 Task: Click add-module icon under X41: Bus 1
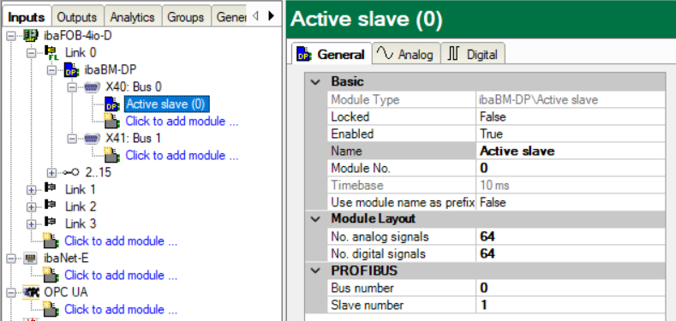click(x=111, y=156)
